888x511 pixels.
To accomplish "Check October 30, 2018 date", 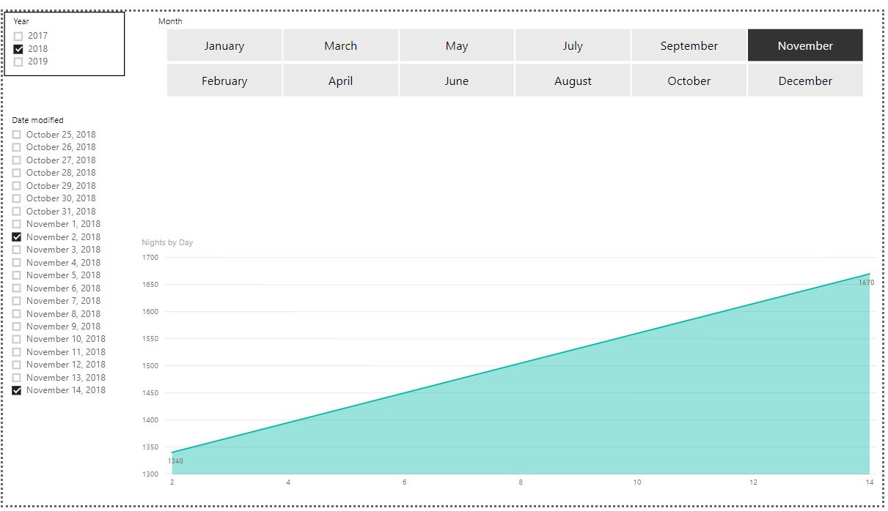I will (x=17, y=198).
